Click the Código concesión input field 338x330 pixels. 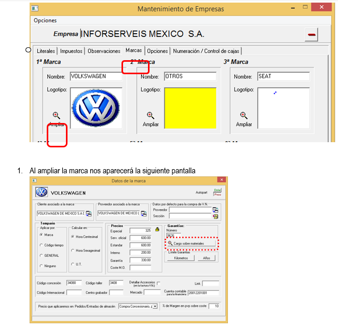(x=74, y=283)
